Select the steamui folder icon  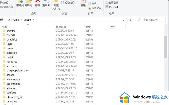click(x=4, y=88)
